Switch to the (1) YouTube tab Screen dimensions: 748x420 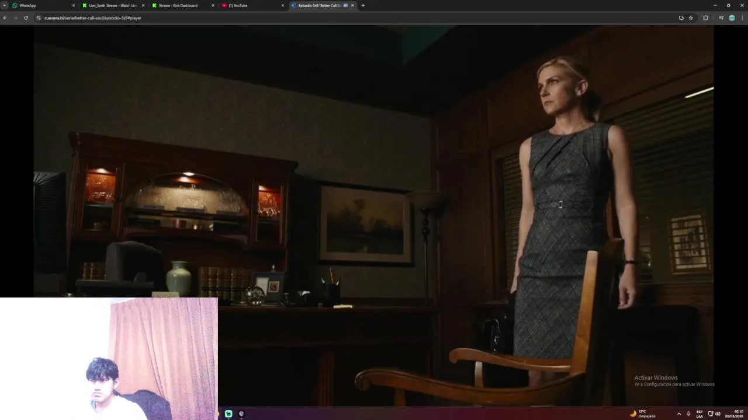[252, 5]
